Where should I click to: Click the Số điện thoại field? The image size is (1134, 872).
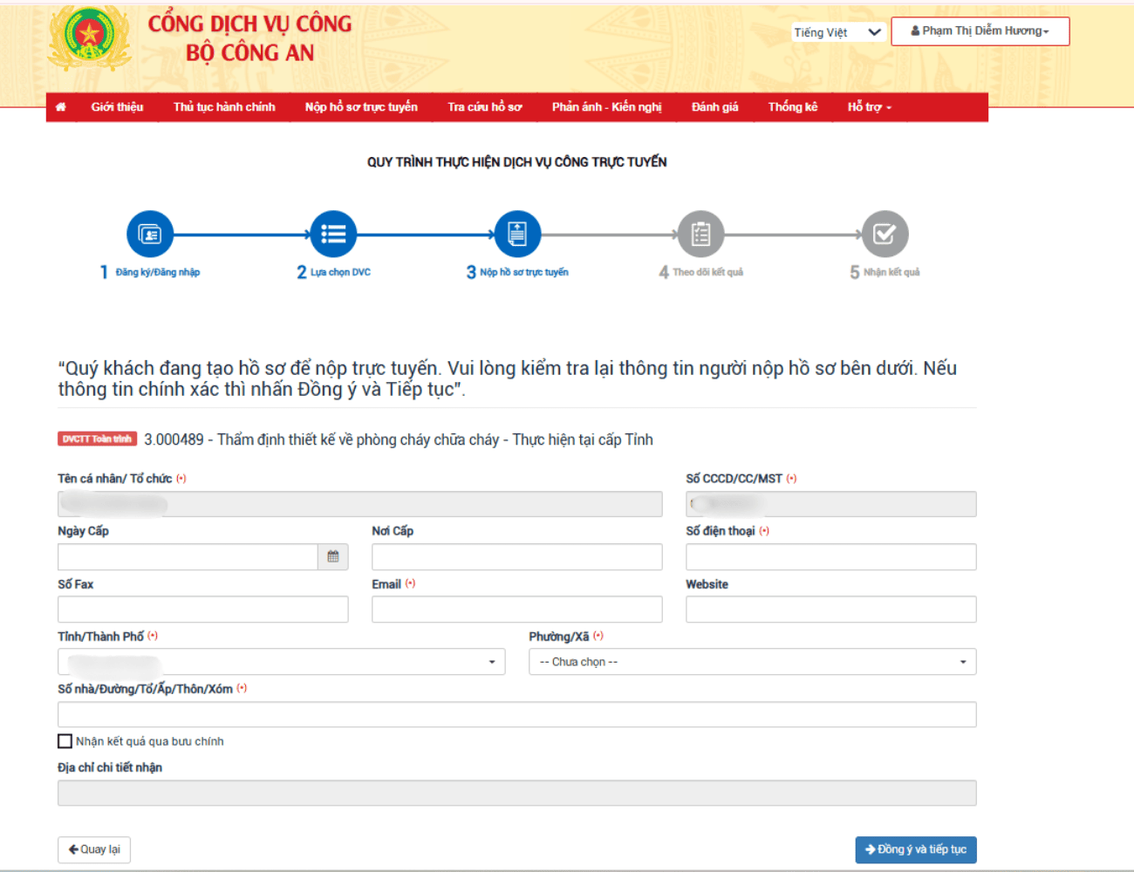click(x=830, y=557)
